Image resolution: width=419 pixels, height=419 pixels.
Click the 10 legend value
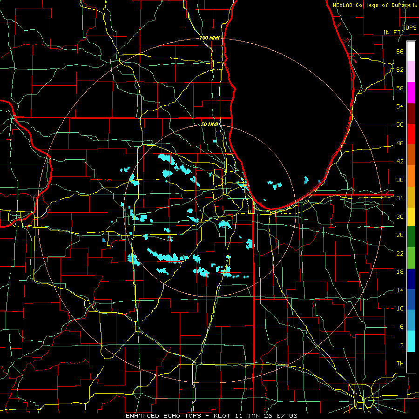(x=400, y=308)
